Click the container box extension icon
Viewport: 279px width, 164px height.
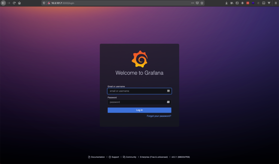coord(264,3)
